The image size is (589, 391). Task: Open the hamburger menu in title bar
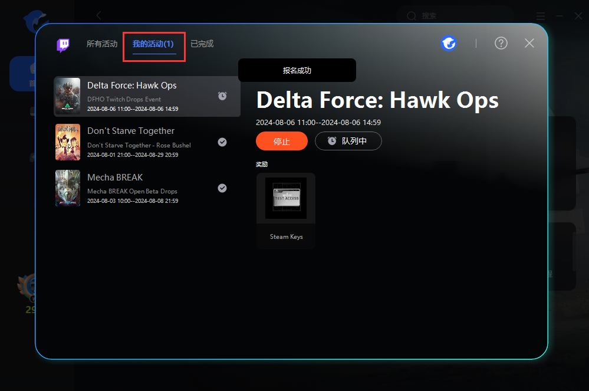(x=541, y=16)
